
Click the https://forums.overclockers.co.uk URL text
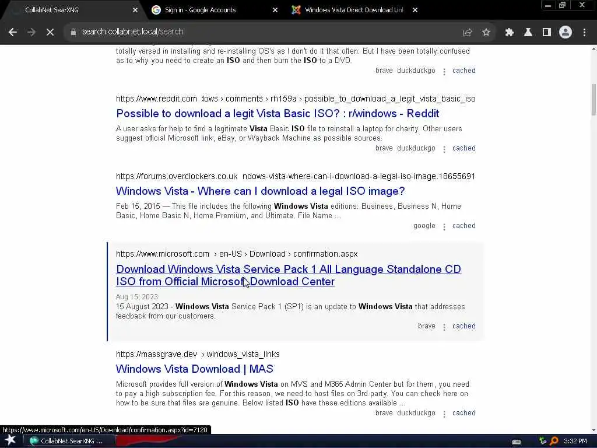click(x=177, y=176)
